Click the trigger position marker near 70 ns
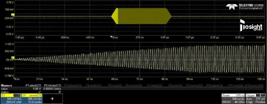Screen dimensions: 267x104 click(111, 36)
